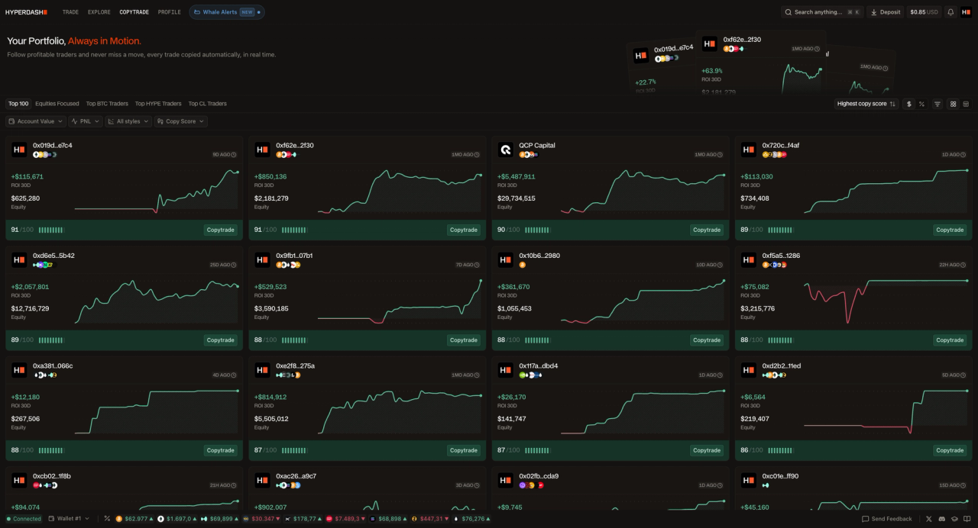This screenshot has width=978, height=528.
Task: Open profile avatar in top right corner
Action: 967,12
